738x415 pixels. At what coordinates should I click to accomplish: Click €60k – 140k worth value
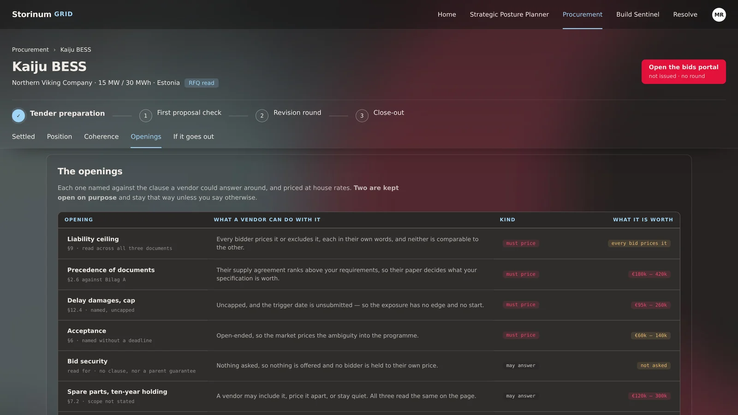[x=650, y=336]
